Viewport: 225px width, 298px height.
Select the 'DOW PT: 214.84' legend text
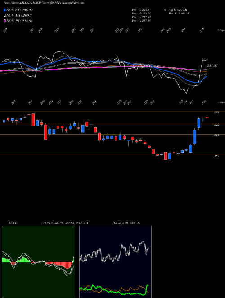click(19, 21)
